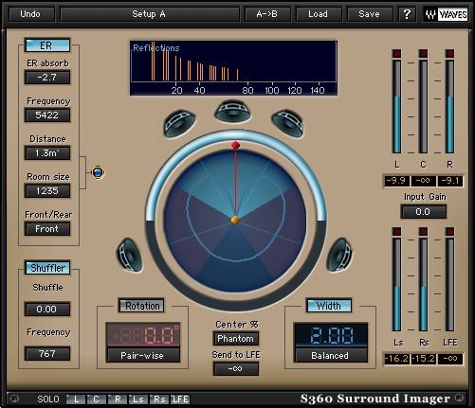The height and width of the screenshot is (408, 475).
Task: Copy settings with A->B button
Action: click(267, 14)
